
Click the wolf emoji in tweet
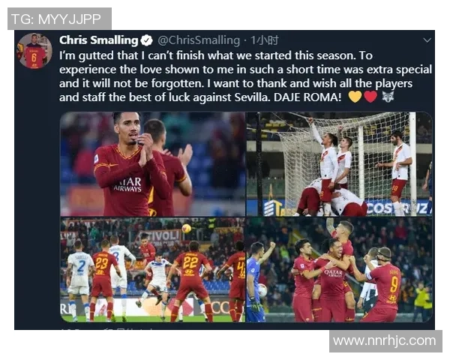pyautogui.click(x=388, y=97)
